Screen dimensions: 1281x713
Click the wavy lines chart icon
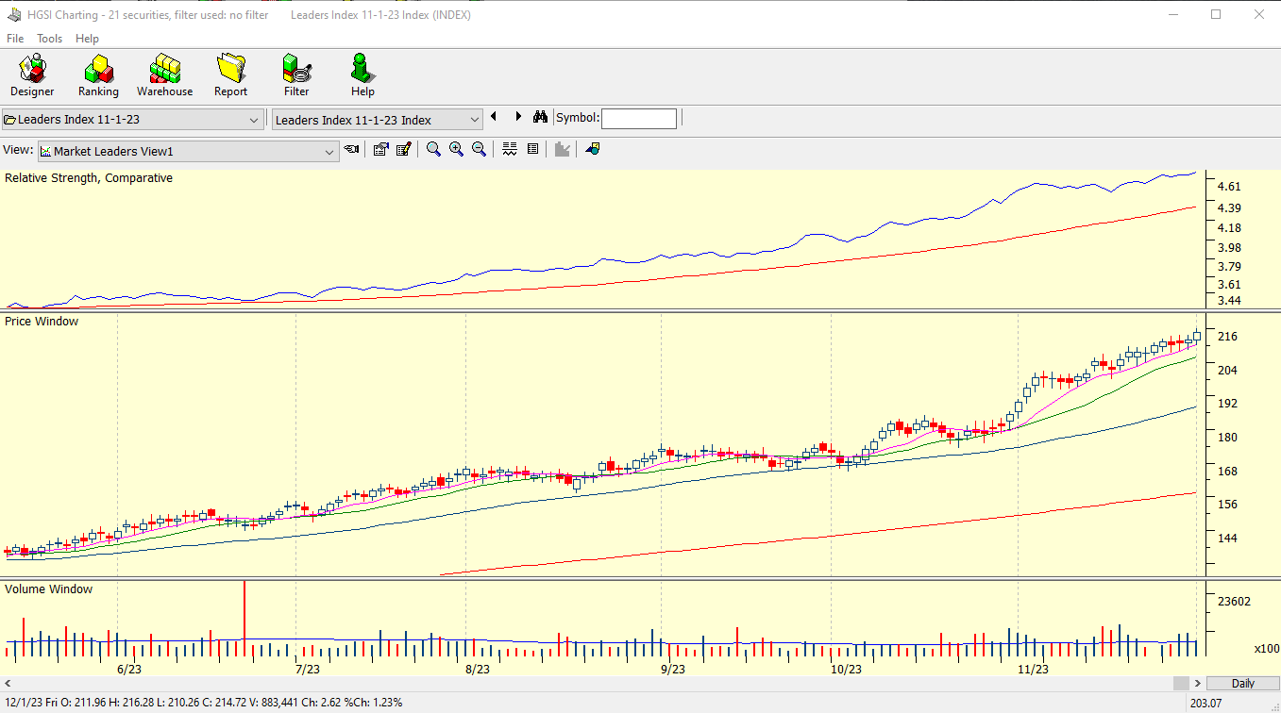pos(510,149)
